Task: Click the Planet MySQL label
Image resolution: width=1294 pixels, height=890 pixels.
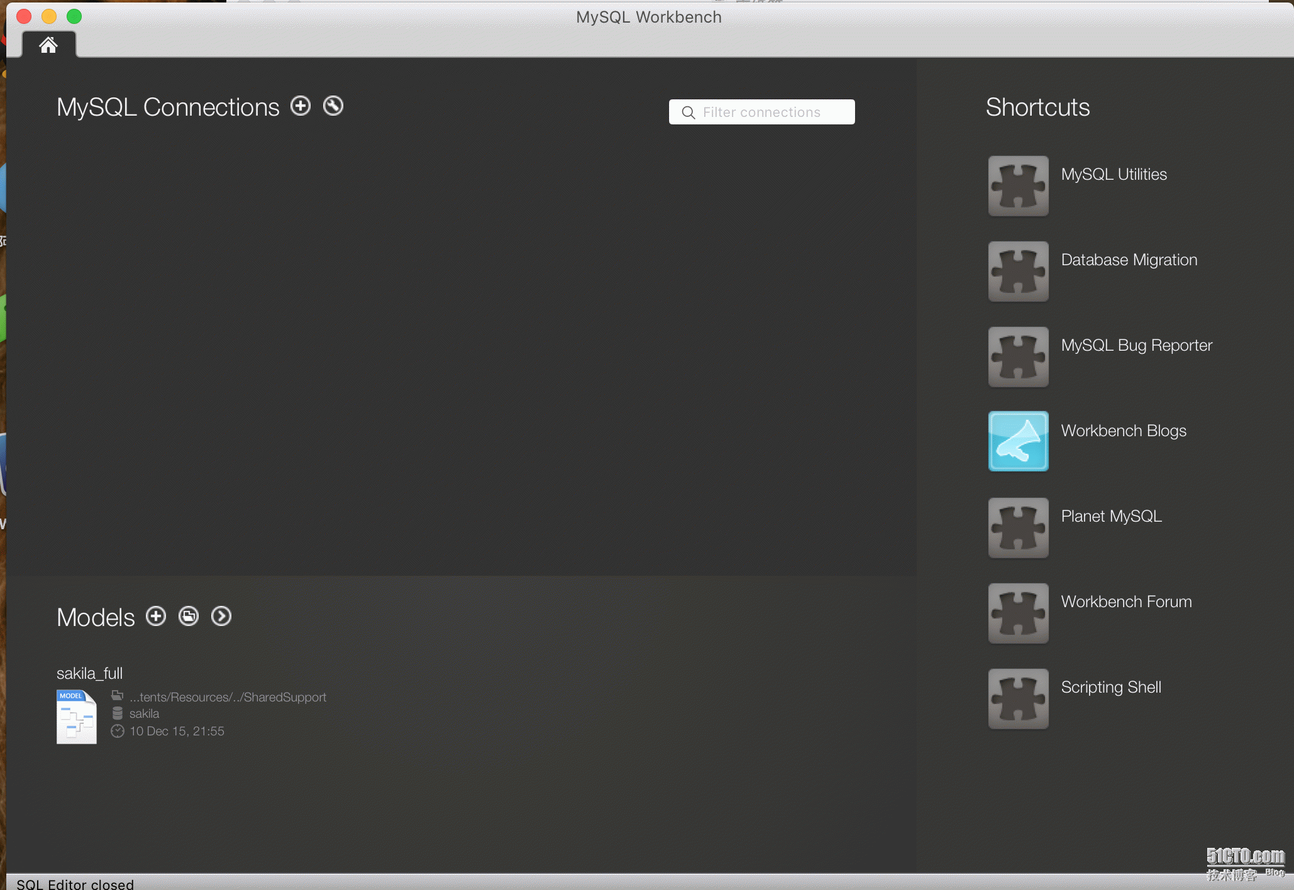Action: pyautogui.click(x=1111, y=516)
